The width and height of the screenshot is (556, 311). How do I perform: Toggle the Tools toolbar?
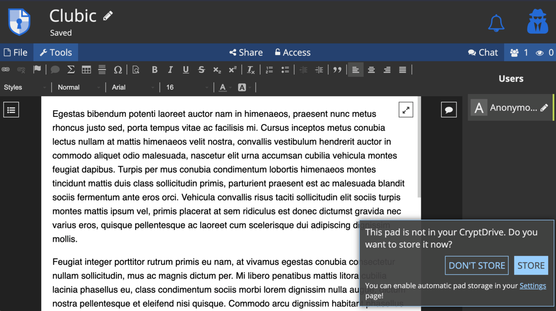pyautogui.click(x=56, y=52)
